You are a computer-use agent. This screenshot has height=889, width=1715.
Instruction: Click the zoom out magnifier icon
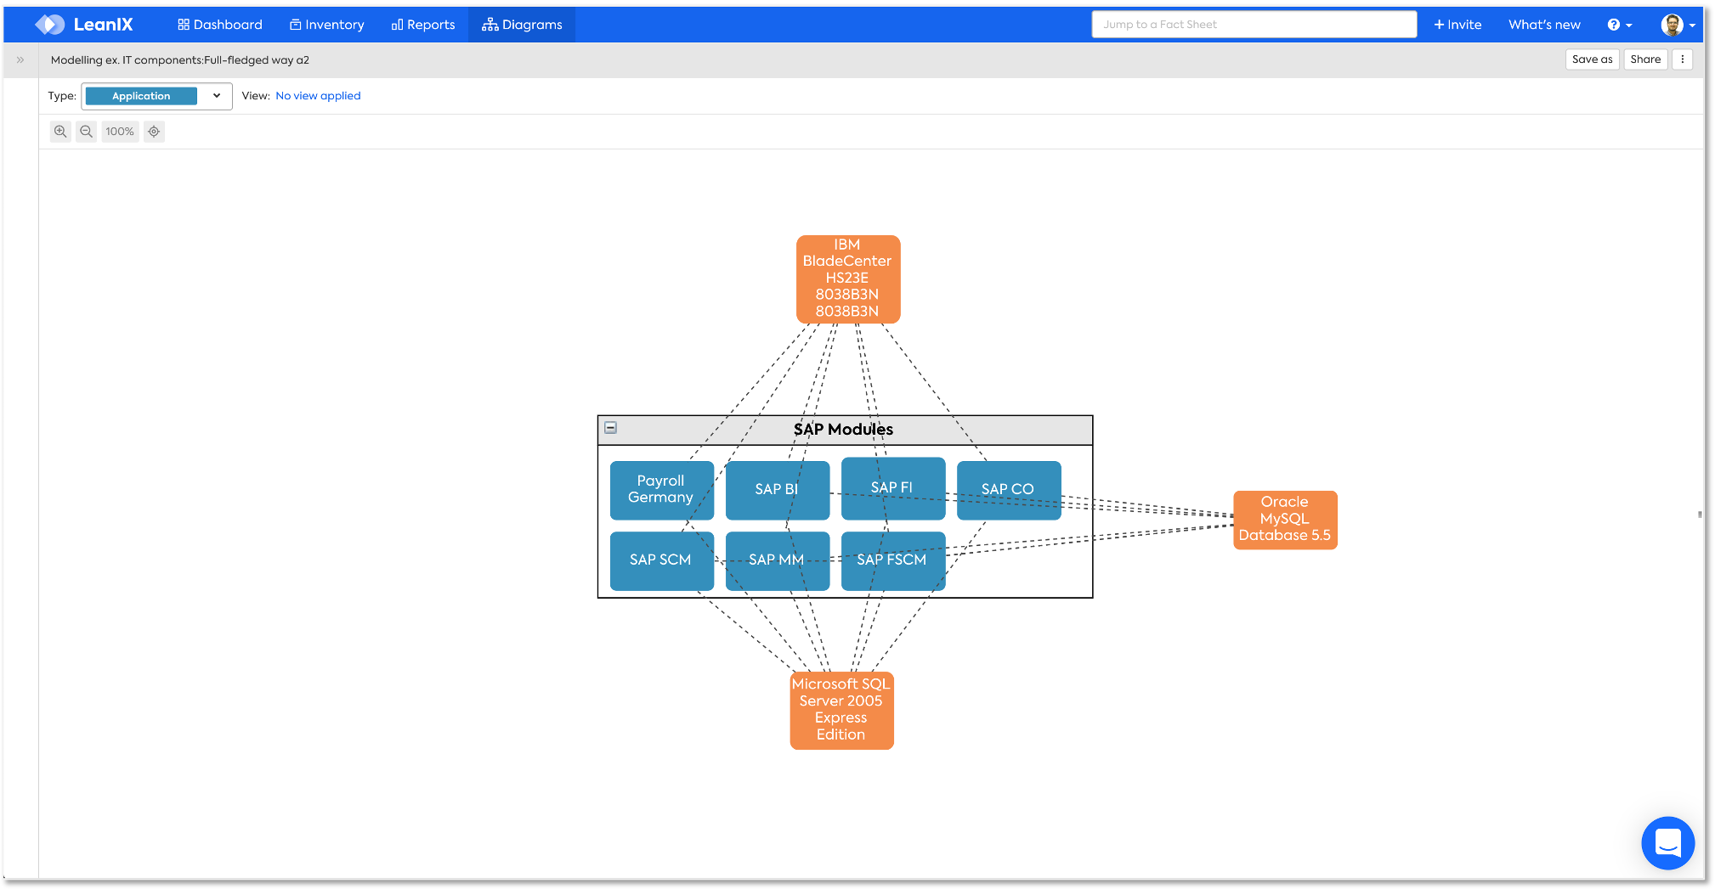[86, 132]
